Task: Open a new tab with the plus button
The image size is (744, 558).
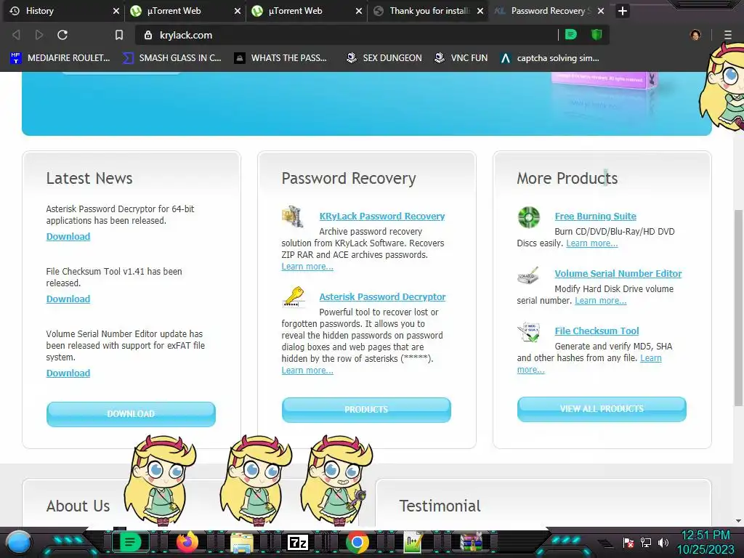Action: coord(623,11)
